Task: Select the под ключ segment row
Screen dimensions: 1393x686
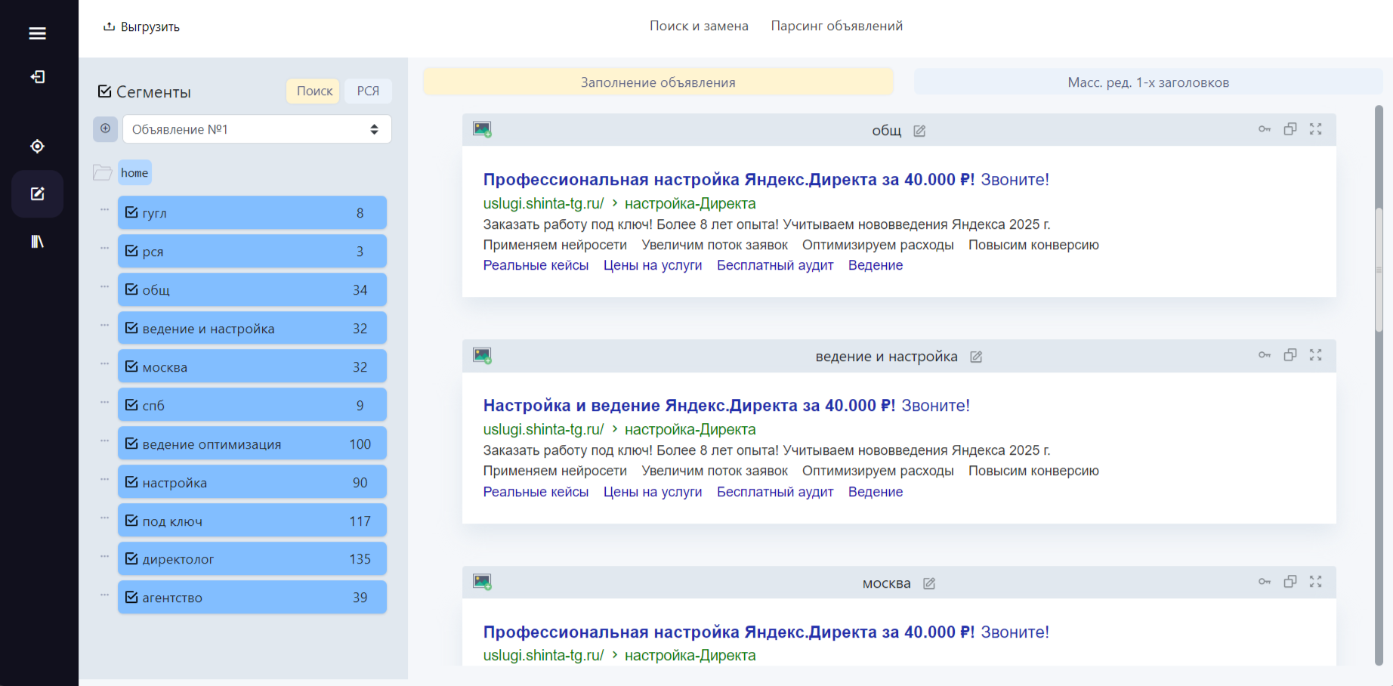Action: click(252, 521)
